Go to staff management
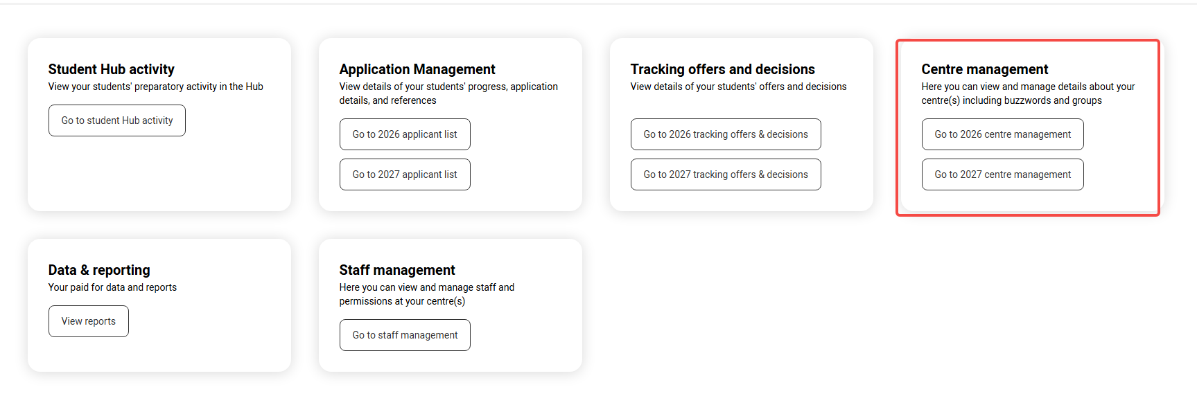Viewport: 1197px width, 405px height. click(405, 335)
